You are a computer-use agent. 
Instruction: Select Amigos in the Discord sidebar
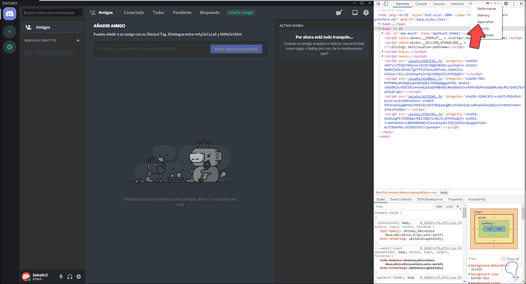click(53, 27)
